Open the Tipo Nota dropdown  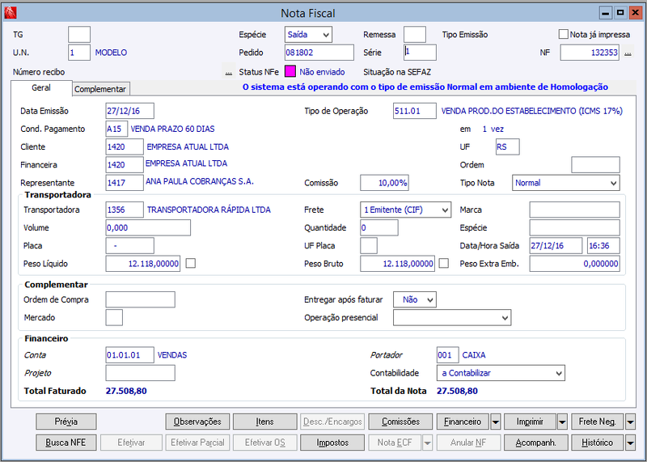point(565,183)
